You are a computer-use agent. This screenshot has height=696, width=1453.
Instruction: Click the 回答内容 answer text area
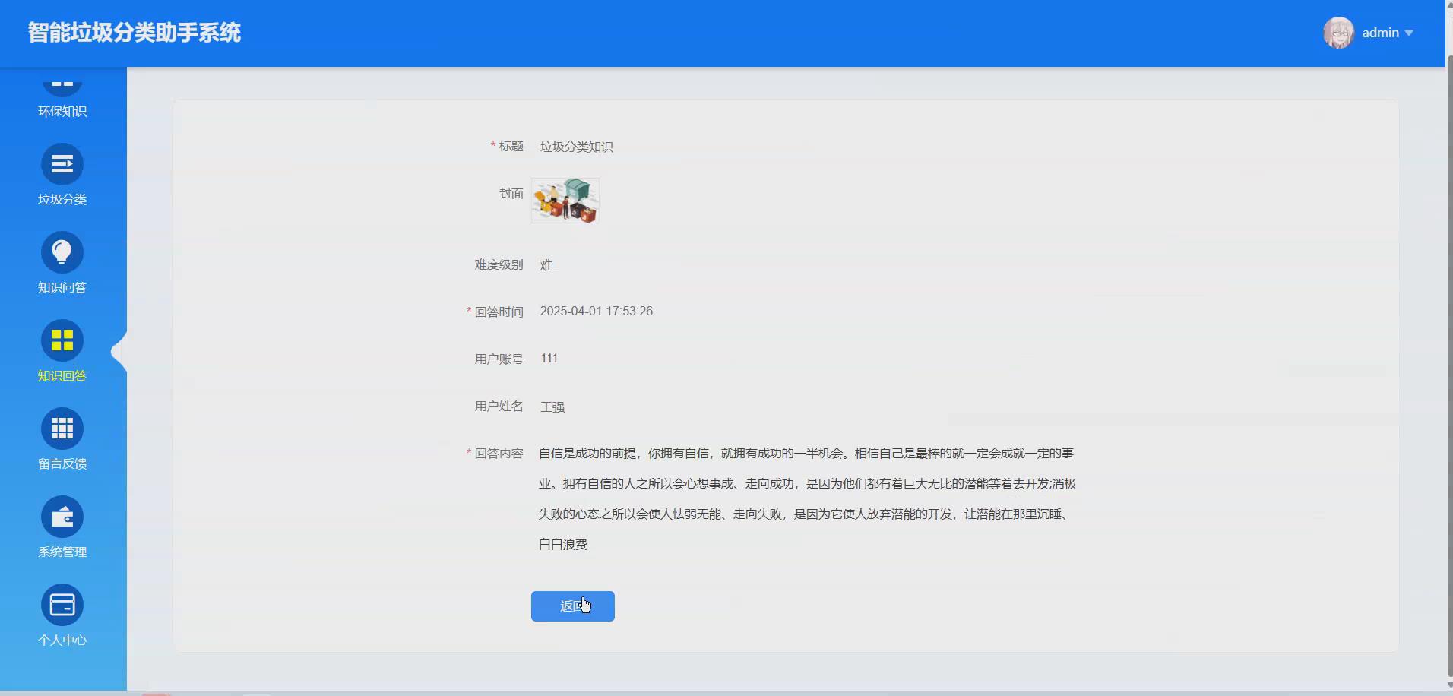click(806, 498)
